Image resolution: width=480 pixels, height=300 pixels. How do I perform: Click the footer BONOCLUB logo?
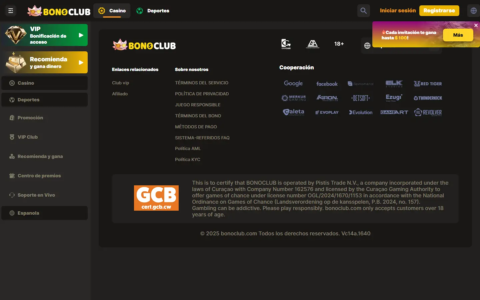pyautogui.click(x=144, y=45)
